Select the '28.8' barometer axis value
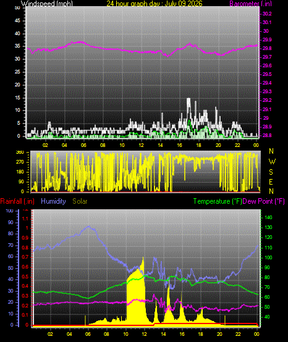Image resolution: width=288 pixels, height=342 pixels. (x=267, y=135)
